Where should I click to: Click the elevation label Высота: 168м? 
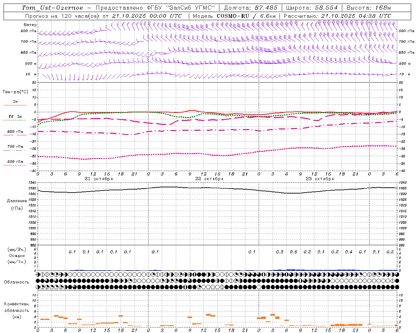click(x=369, y=8)
